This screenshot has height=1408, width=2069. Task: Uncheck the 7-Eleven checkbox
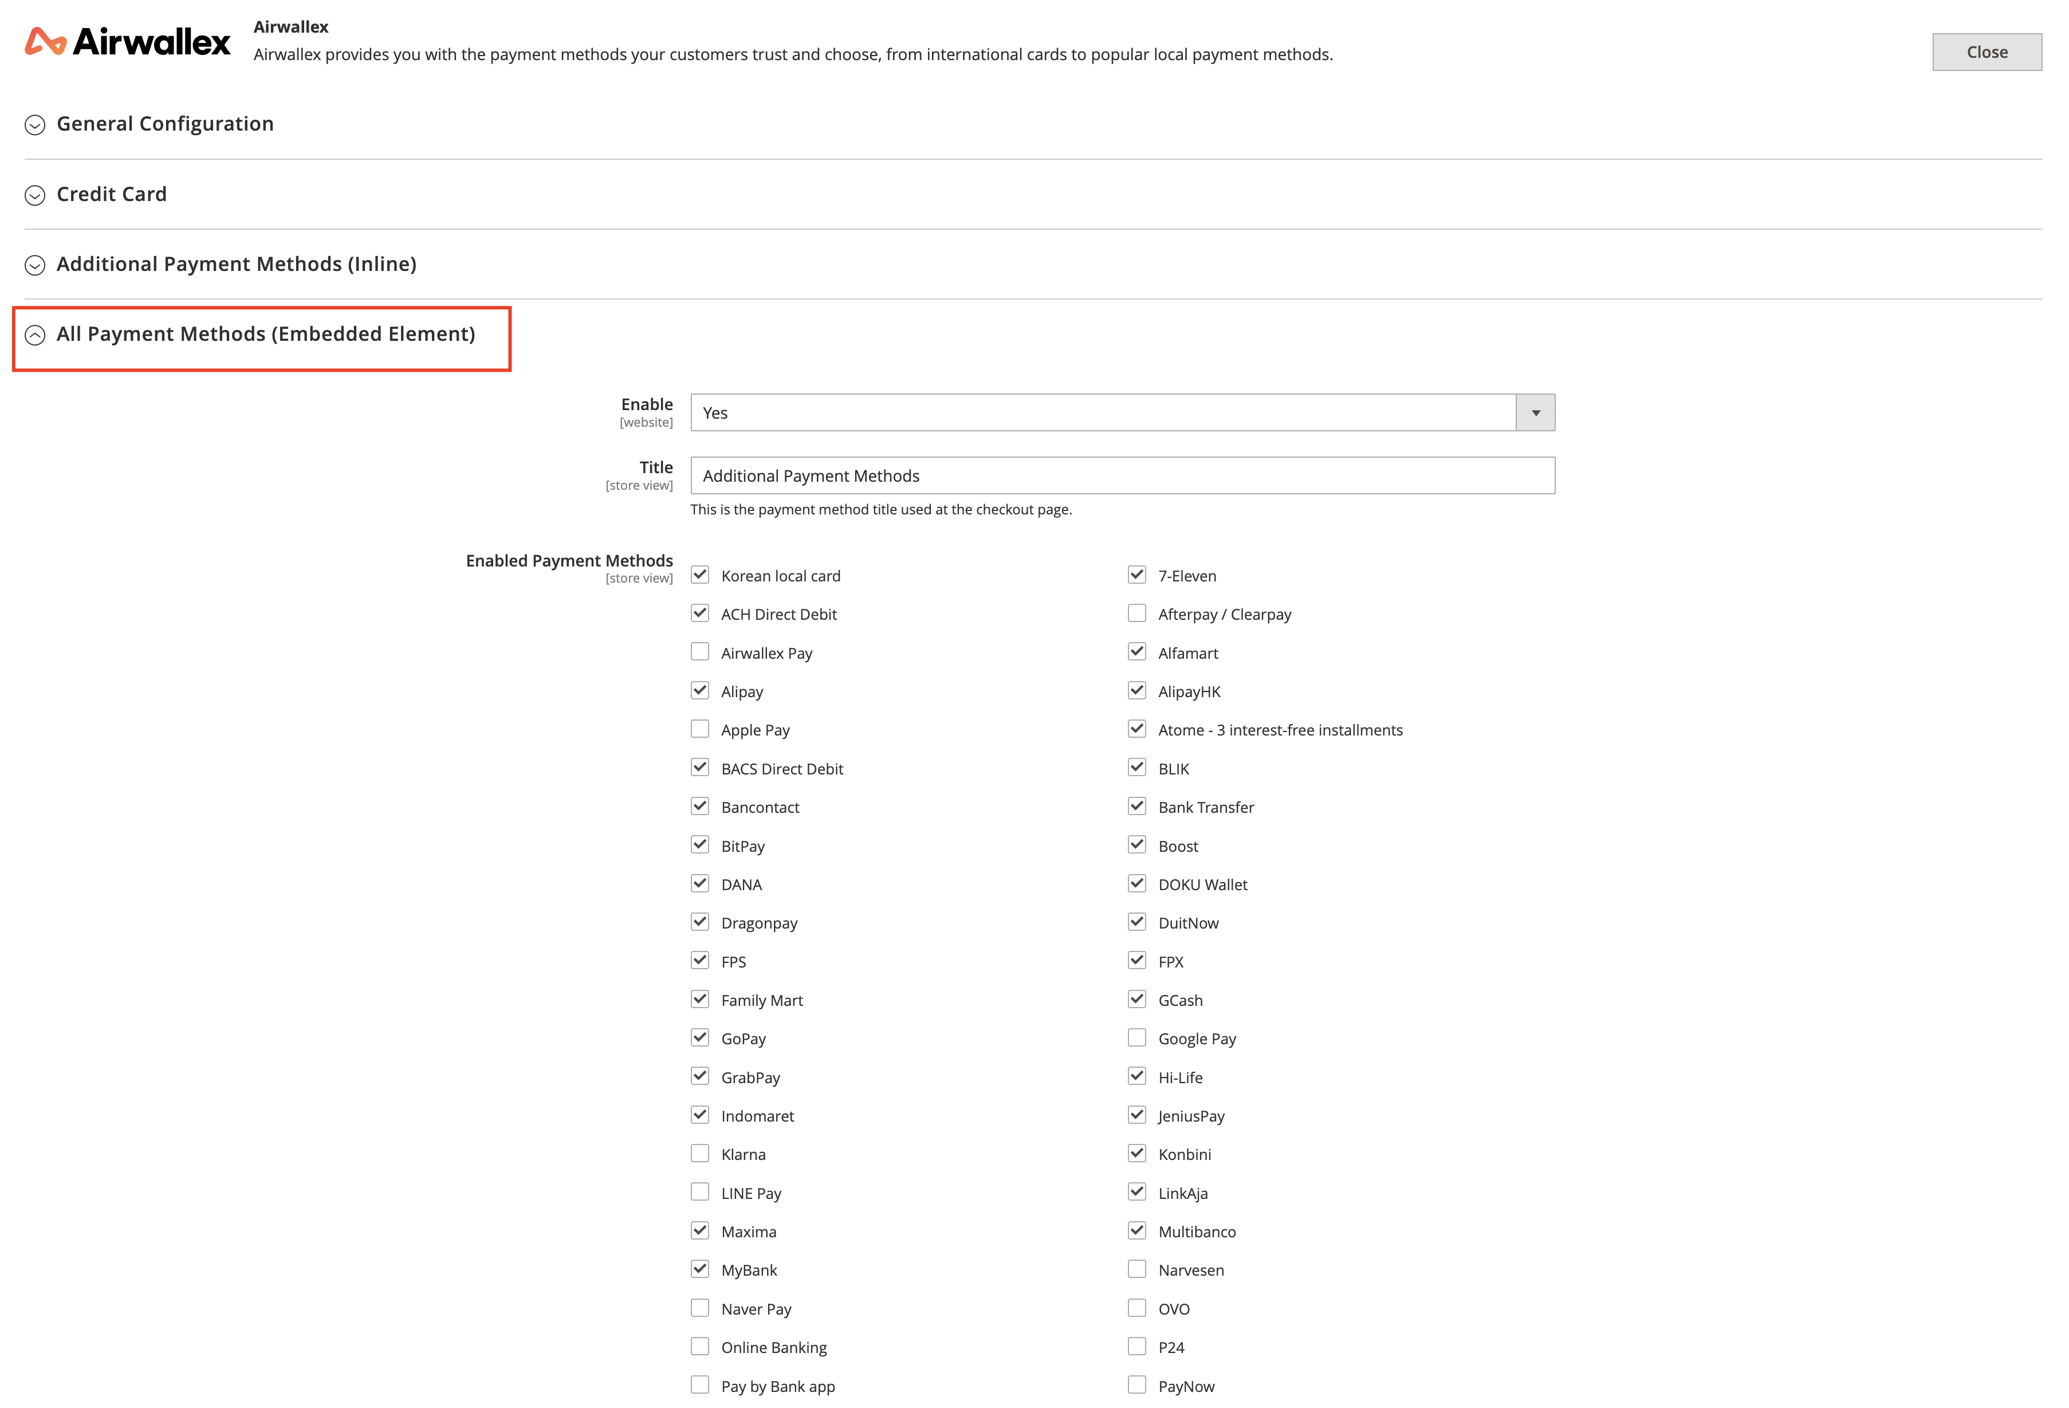pyautogui.click(x=1137, y=575)
